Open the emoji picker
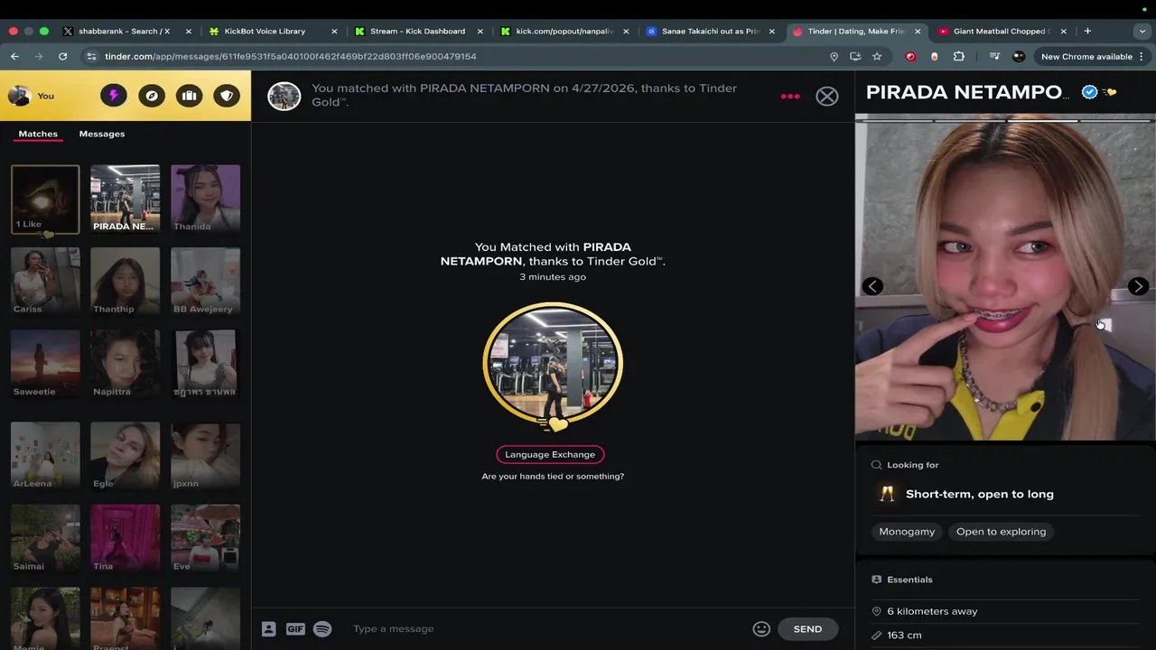 [x=761, y=629]
